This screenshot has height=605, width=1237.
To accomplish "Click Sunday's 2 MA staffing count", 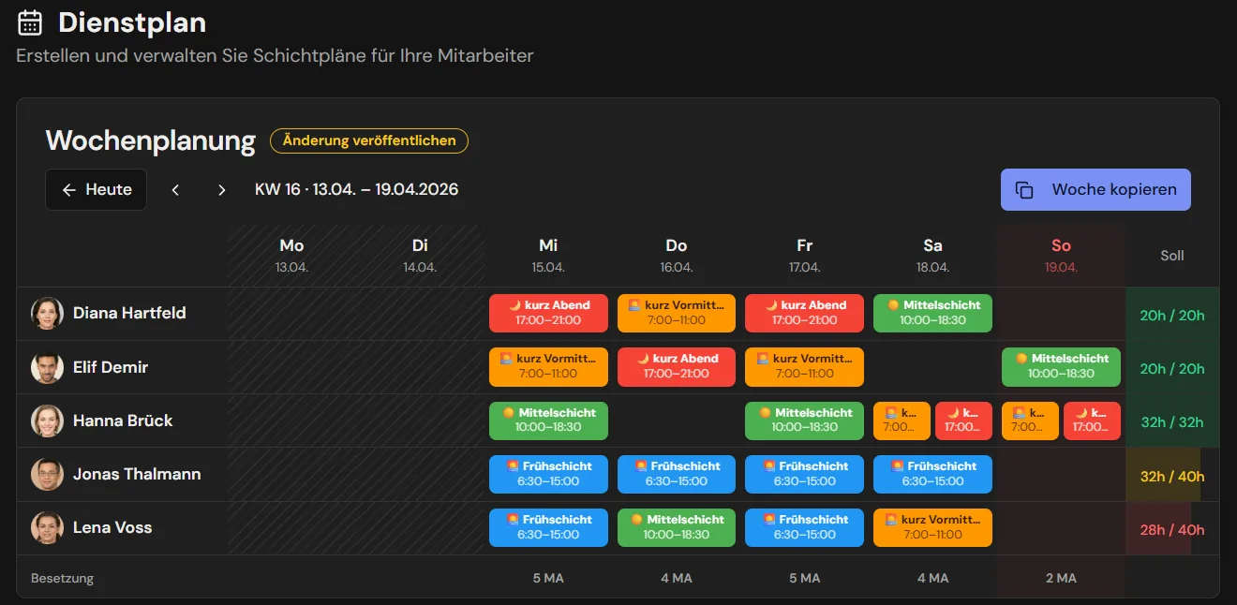I will click(1061, 578).
